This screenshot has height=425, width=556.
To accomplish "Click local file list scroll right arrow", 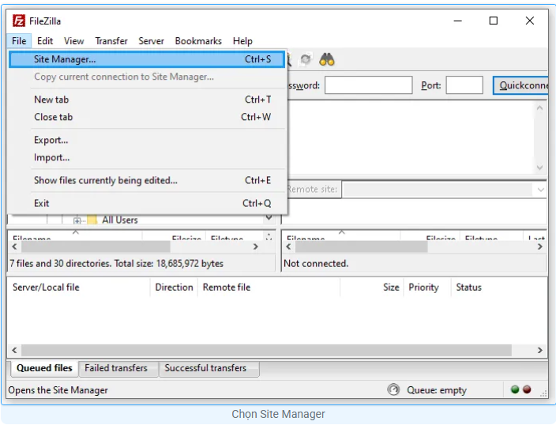I will click(255, 246).
